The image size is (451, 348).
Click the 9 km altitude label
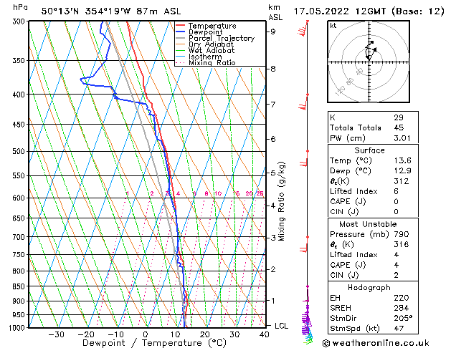point(272,32)
